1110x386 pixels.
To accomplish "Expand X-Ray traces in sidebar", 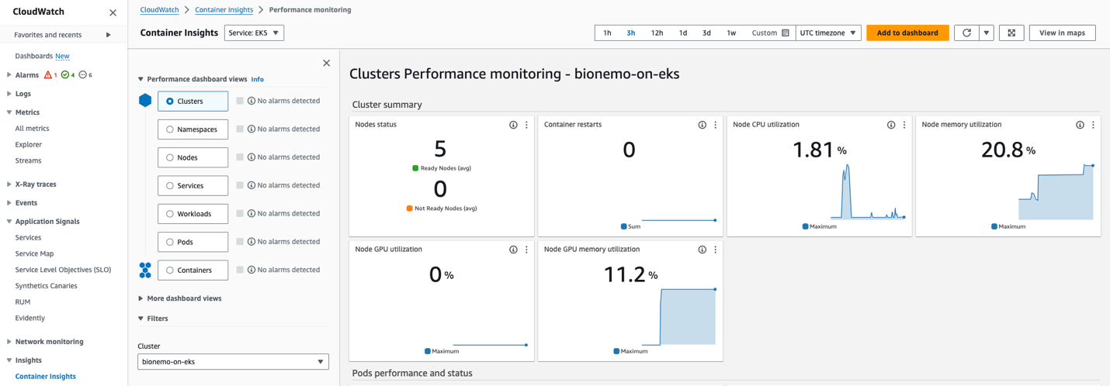I will [9, 184].
